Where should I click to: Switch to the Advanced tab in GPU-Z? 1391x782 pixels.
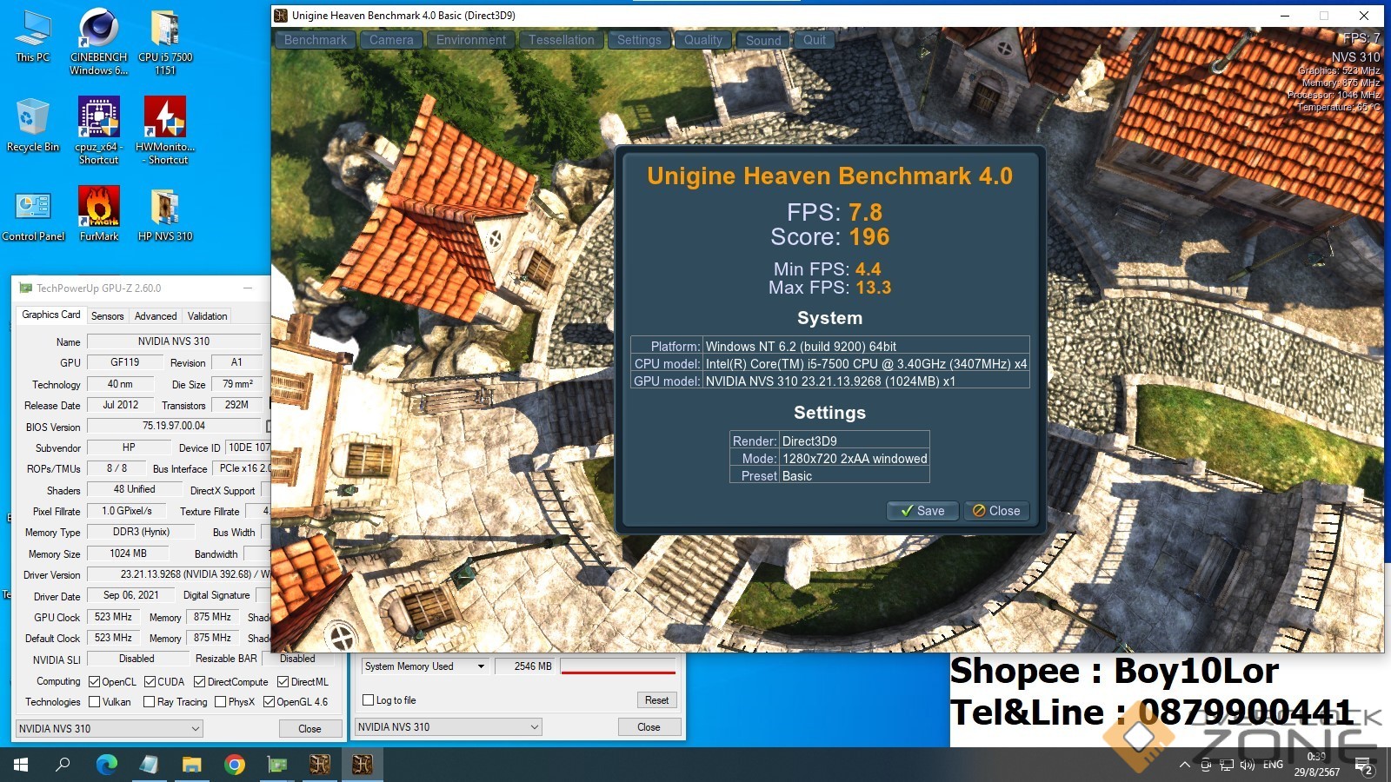click(x=156, y=316)
